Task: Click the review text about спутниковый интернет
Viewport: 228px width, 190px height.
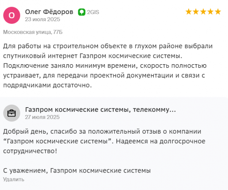Action: click(108, 66)
